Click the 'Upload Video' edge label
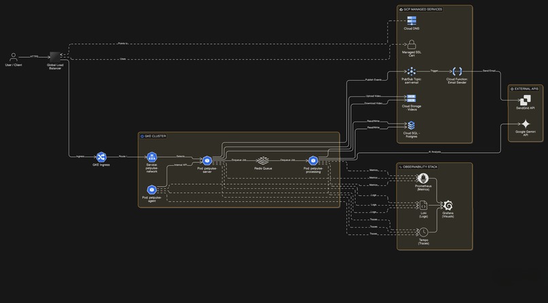The image size is (548, 303). 373,96
